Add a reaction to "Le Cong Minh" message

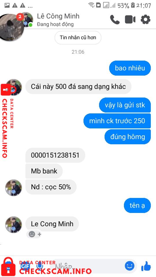click(x=35, y=234)
